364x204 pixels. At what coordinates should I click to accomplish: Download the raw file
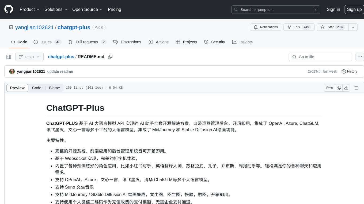point(346,88)
